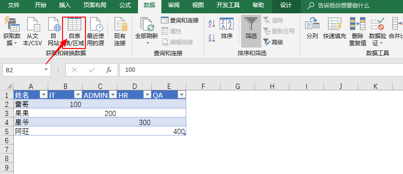
Task: Switch to the 页面布局 tab
Action: (x=95, y=5)
